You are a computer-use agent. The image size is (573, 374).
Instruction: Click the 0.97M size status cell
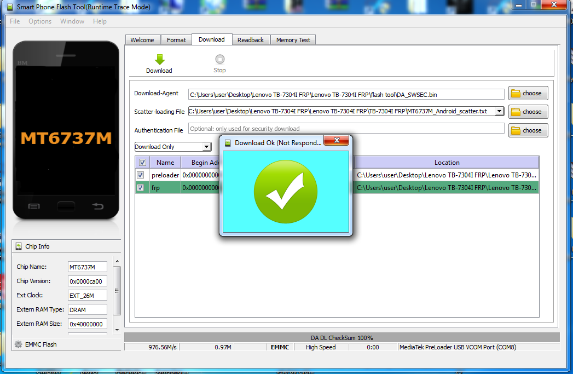click(x=207, y=347)
